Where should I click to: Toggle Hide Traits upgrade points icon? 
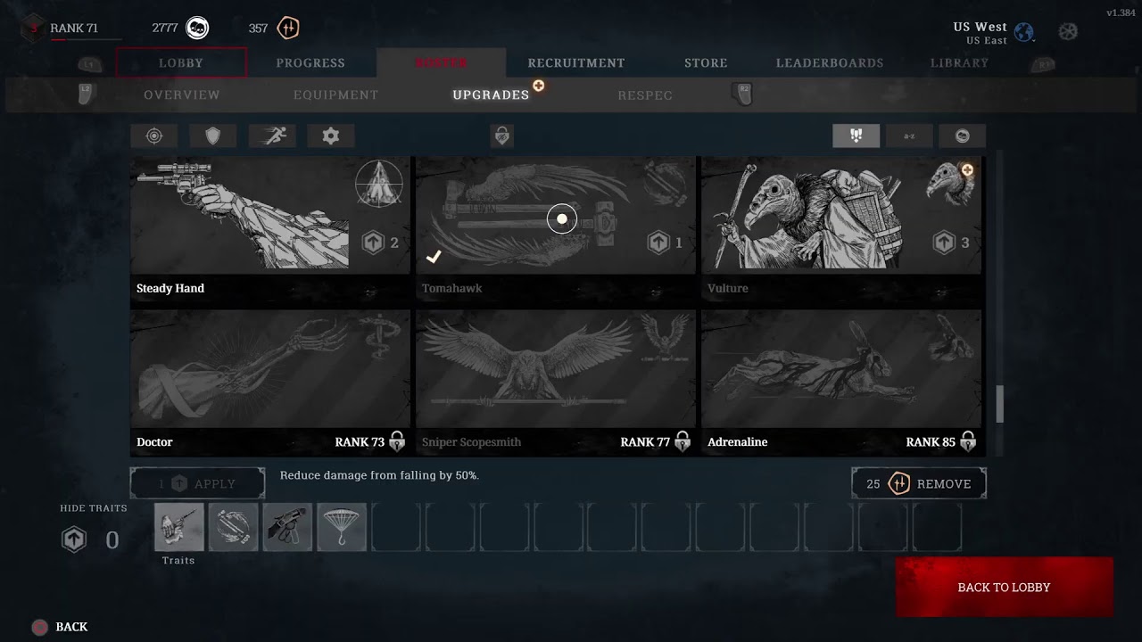point(74,539)
